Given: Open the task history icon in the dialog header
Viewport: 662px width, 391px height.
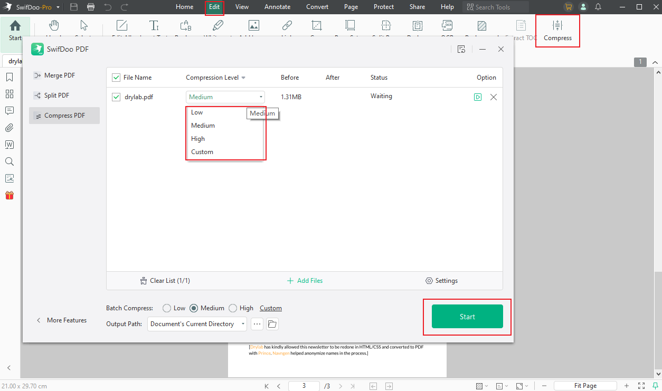Looking at the screenshot, I should [461, 49].
